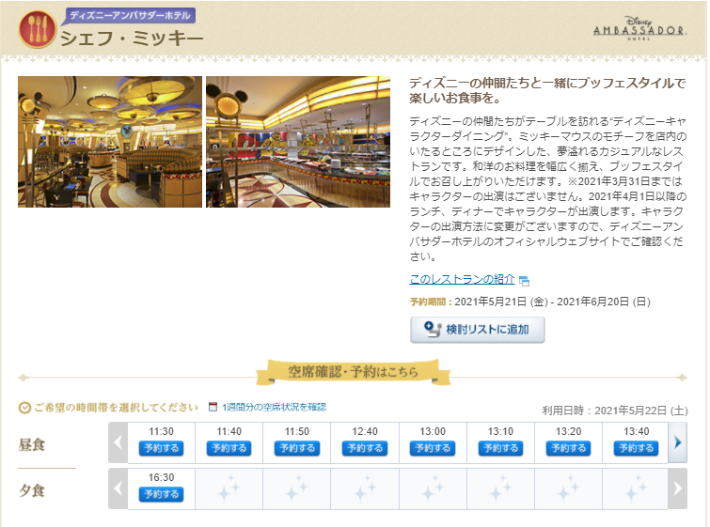Click the red fork and knife restaurant icon
The width and height of the screenshot is (710, 527).
(38, 29)
